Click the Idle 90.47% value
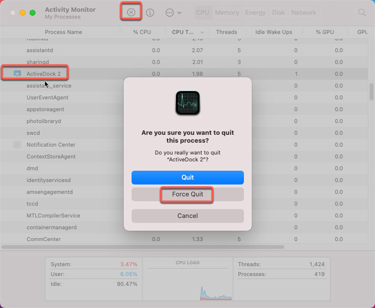The height and width of the screenshot is (308, 375). pos(127,284)
